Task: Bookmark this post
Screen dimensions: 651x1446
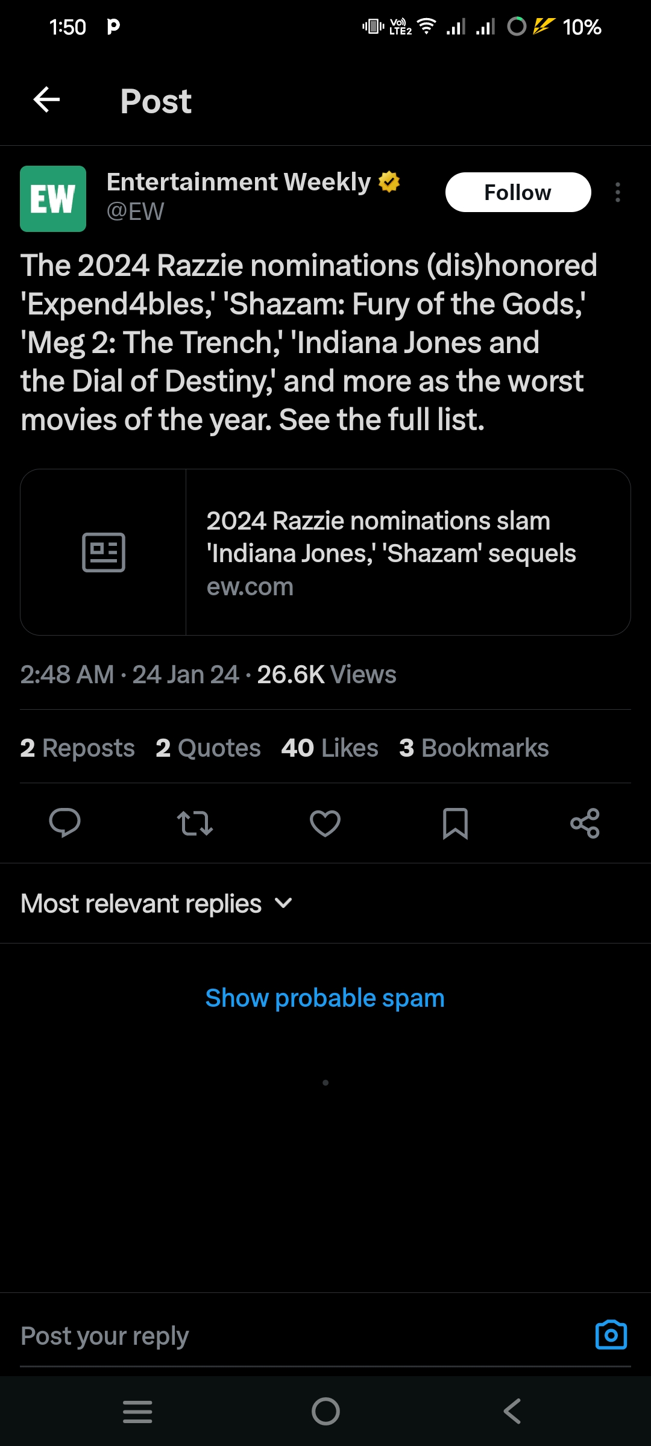Action: pyautogui.click(x=455, y=823)
